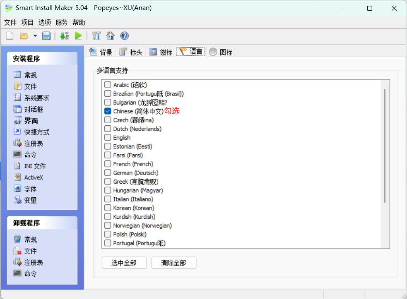
Task: Click the new project toolbar icon
Action: click(x=10, y=36)
